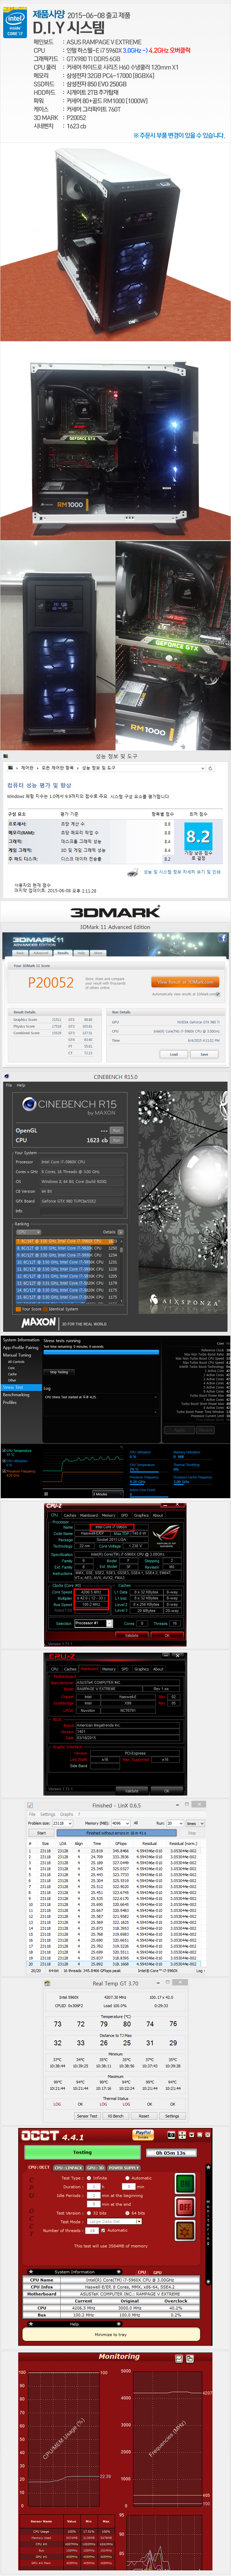The image size is (231, 2576).
Task: Click Stop Testing button in Intel XTU
Action: click(x=59, y=1372)
